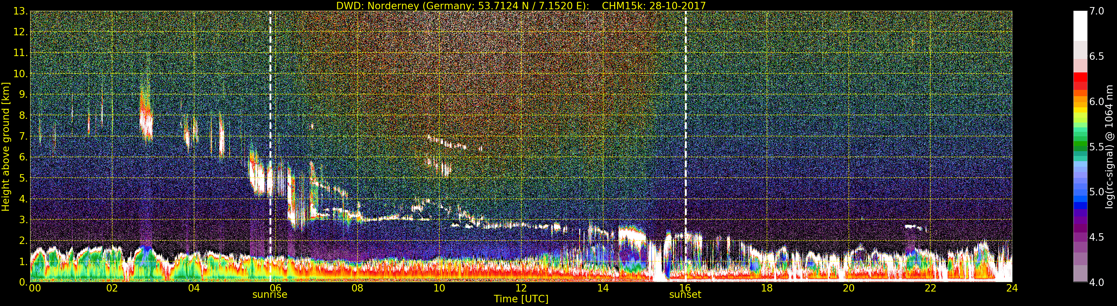Click the plot title with Norderney coordinates

pos(521,6)
